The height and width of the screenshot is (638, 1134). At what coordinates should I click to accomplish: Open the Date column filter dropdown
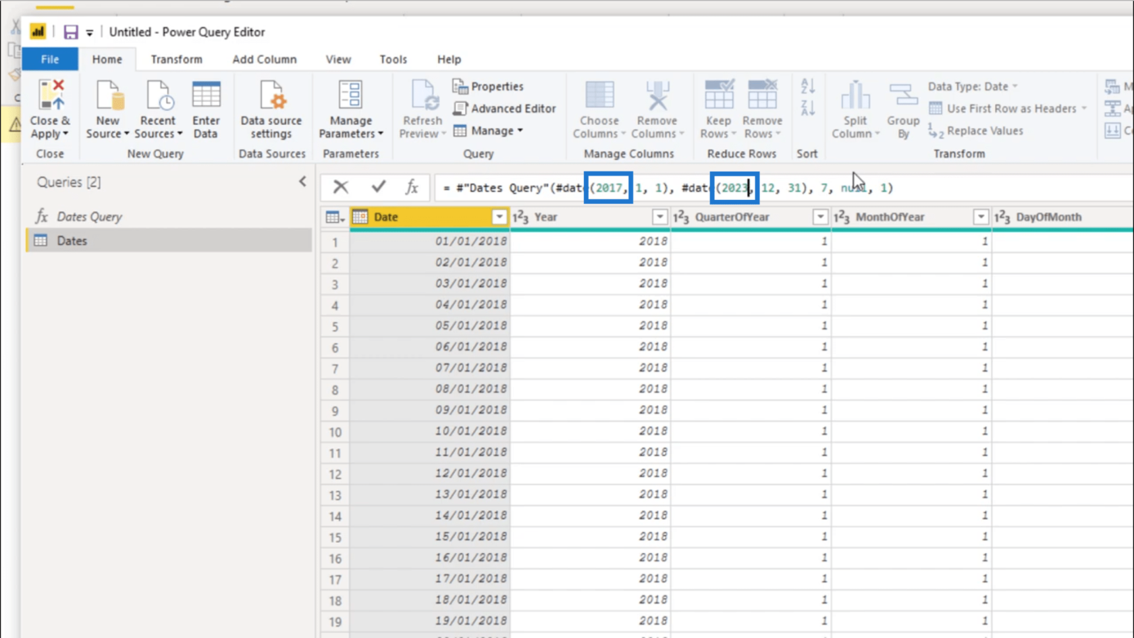click(x=499, y=217)
